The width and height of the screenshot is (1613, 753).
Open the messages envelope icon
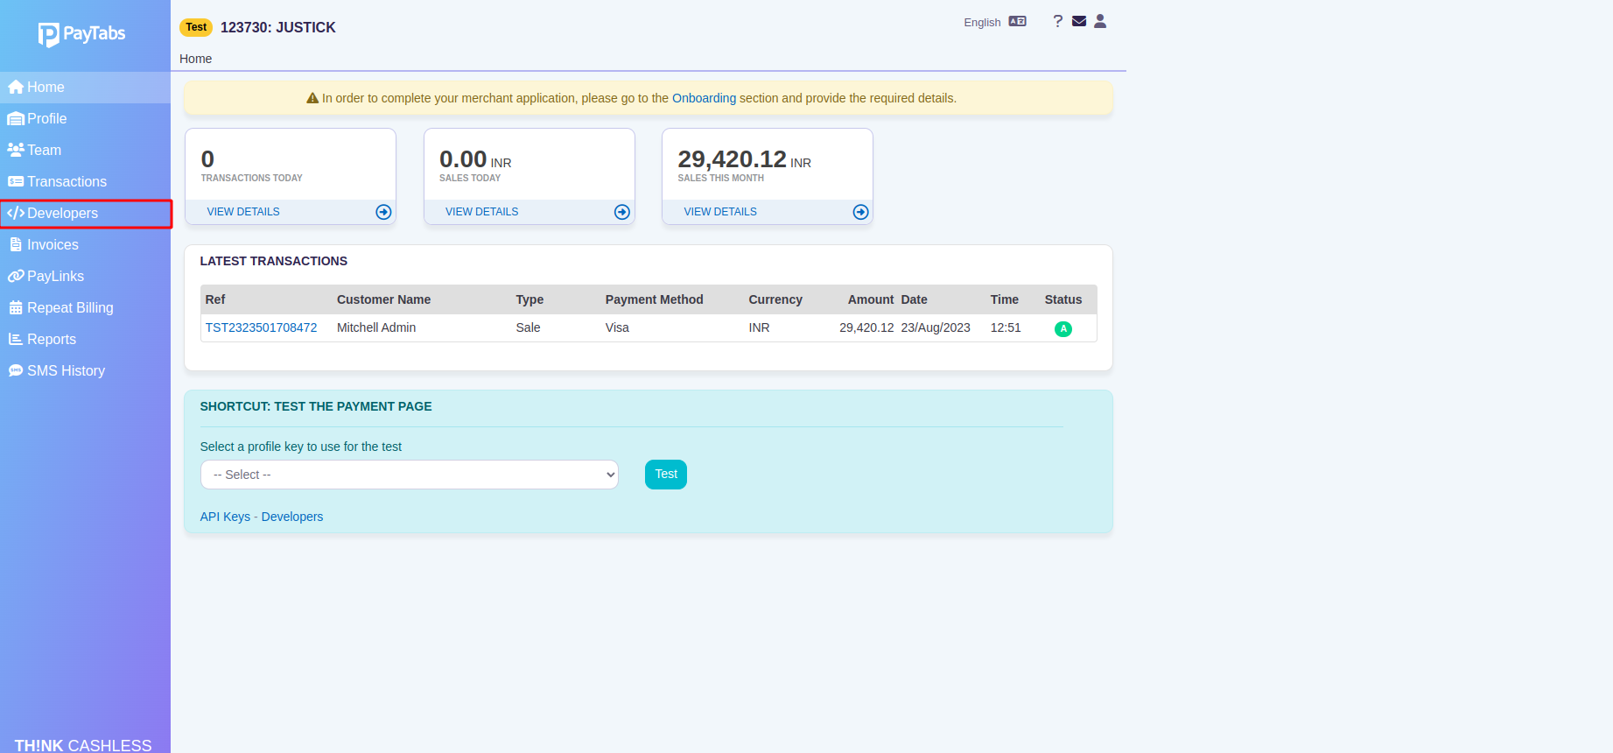point(1079,21)
